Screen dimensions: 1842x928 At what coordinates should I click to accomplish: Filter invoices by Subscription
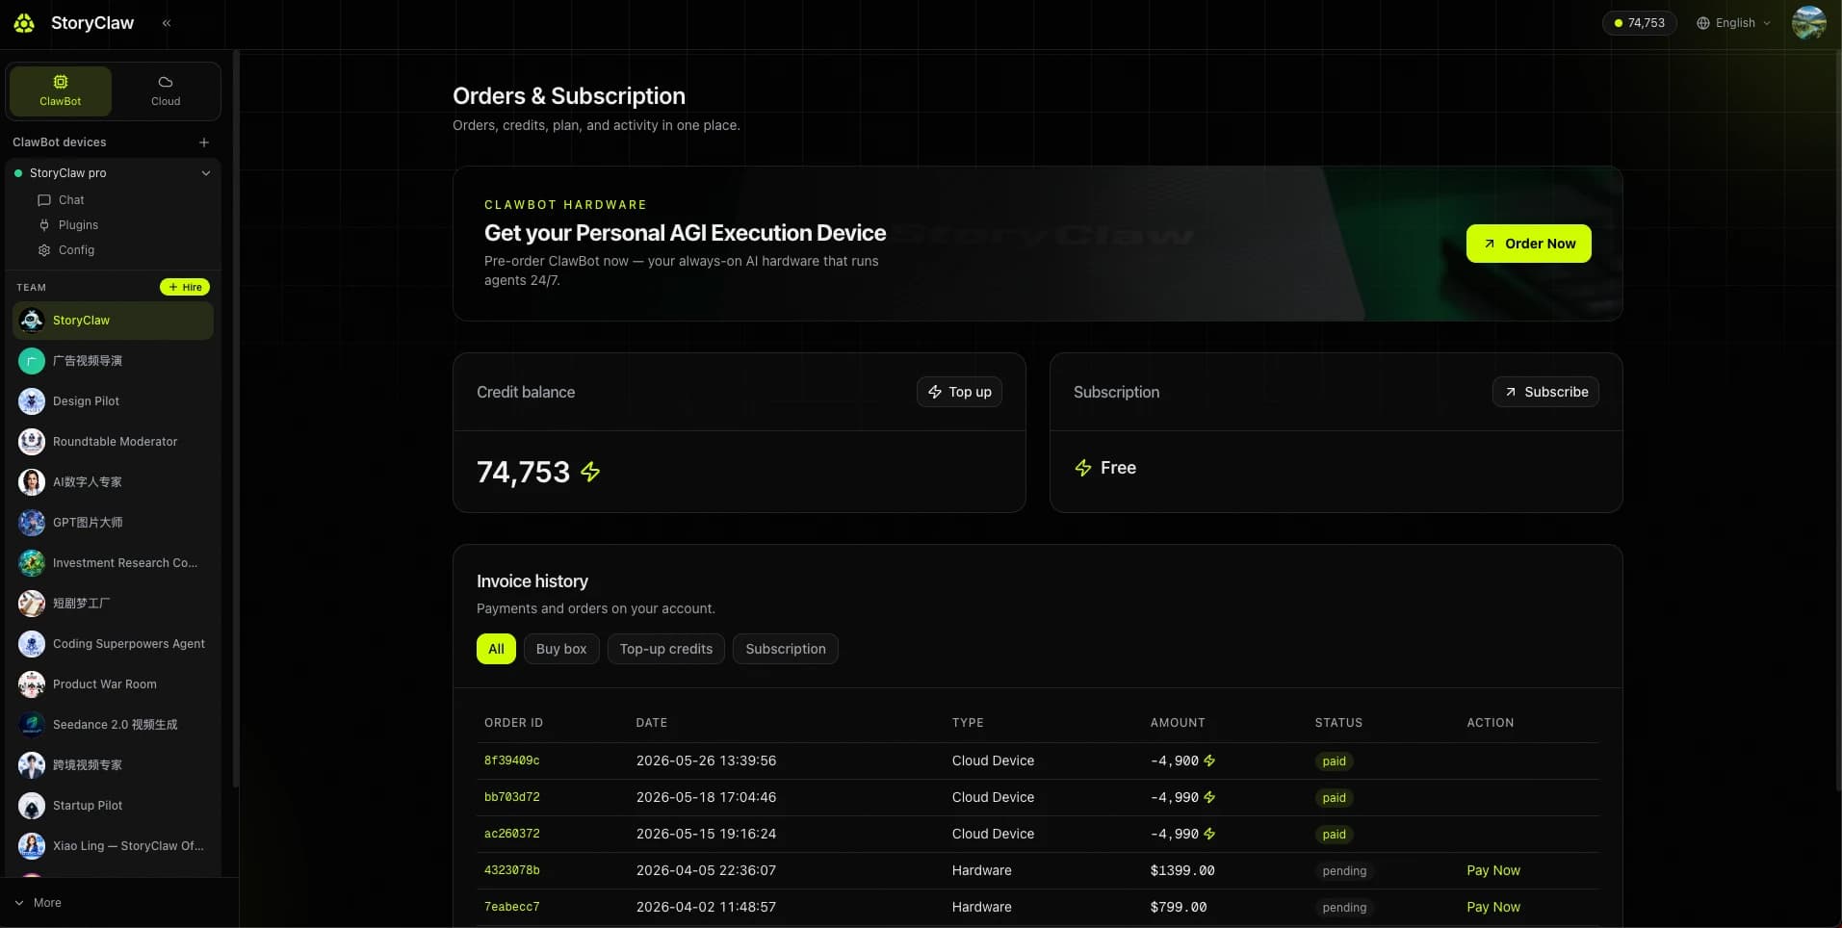[786, 649]
